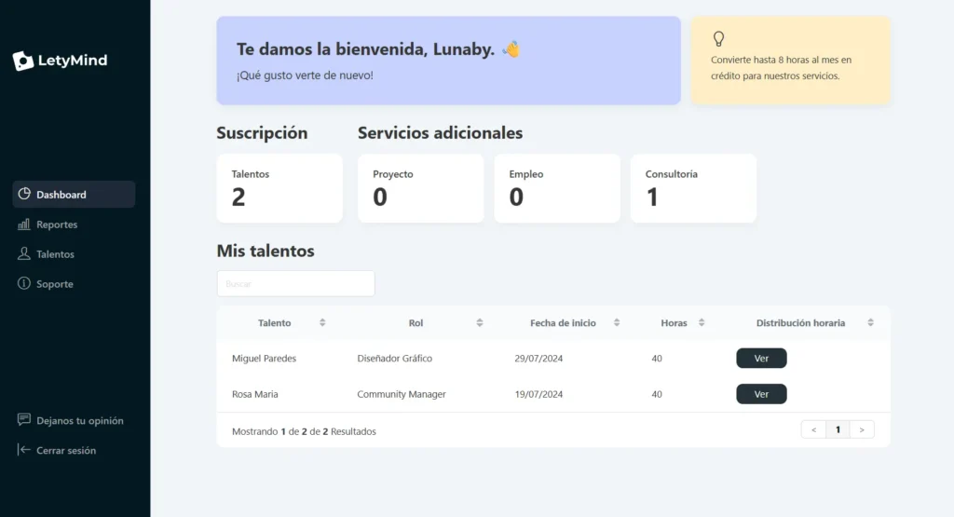Image resolution: width=954 pixels, height=517 pixels.
Task: Click the LetyMind logo icon
Action: (x=23, y=61)
